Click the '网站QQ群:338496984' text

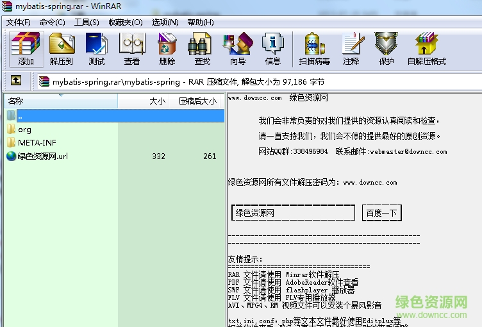[293, 151]
